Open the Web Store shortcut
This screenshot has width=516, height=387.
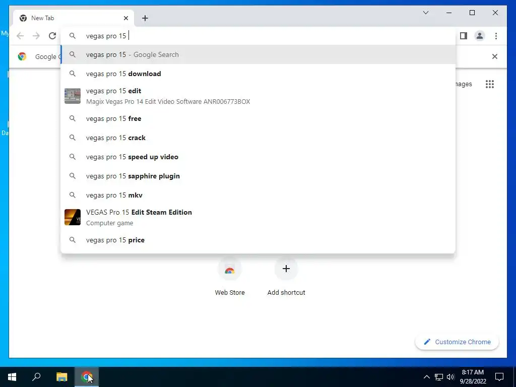pyautogui.click(x=230, y=277)
